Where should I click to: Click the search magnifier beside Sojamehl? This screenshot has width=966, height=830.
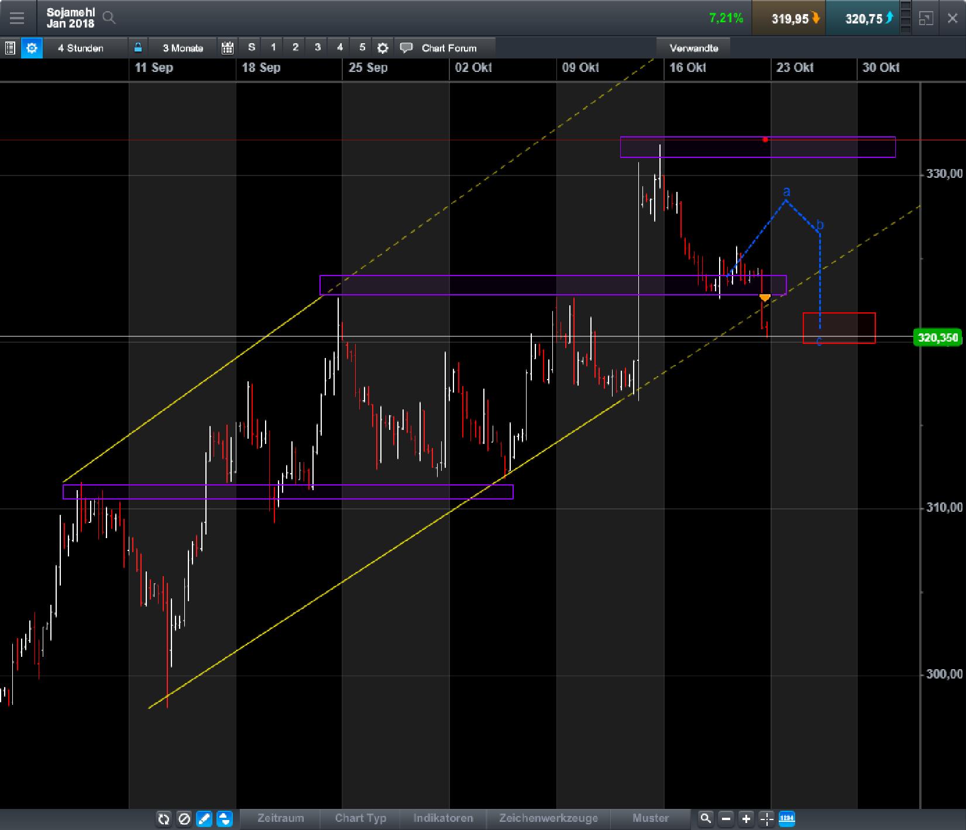coord(109,18)
